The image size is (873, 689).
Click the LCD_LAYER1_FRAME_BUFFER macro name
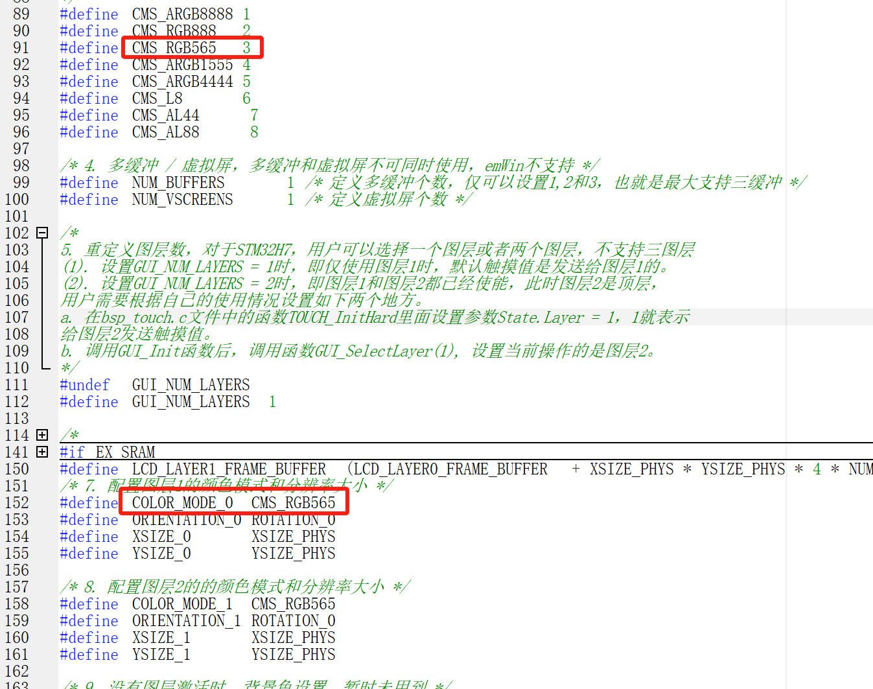coord(229,469)
